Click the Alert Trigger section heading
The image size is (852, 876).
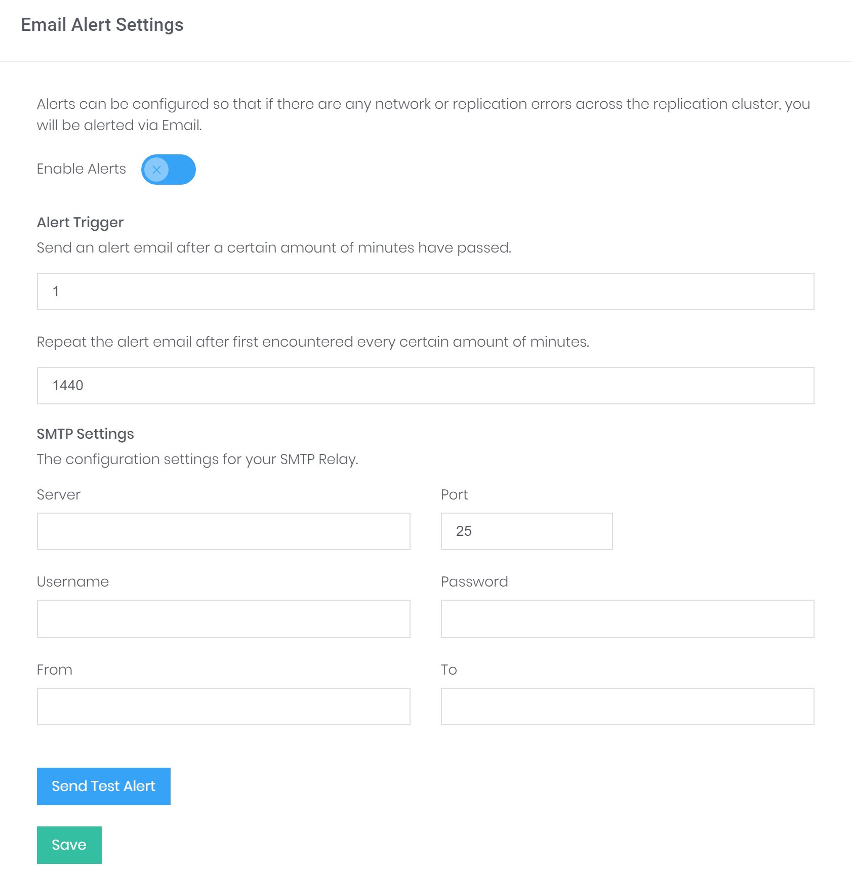point(80,223)
